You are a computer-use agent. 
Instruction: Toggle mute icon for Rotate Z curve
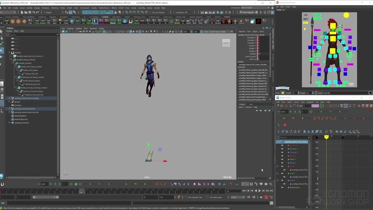[282, 163]
